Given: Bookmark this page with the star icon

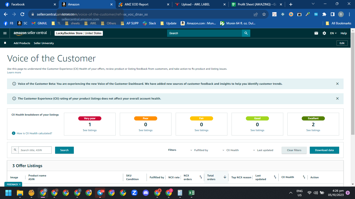Looking at the screenshot, I should 264,14.
